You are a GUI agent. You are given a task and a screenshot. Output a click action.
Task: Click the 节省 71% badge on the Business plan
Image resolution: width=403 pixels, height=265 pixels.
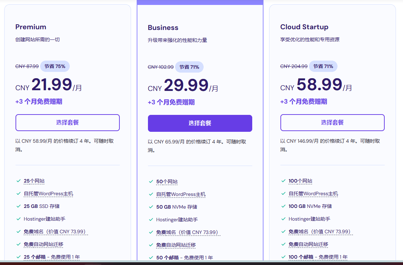click(x=189, y=67)
